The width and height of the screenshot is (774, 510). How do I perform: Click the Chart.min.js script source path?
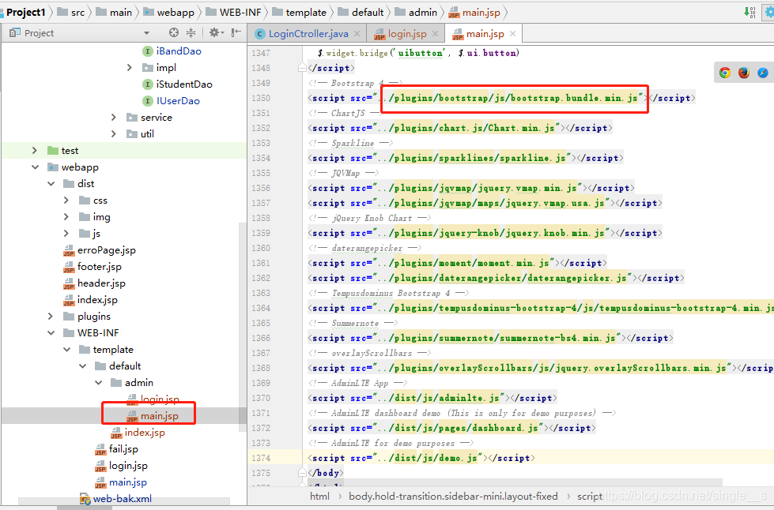click(x=466, y=128)
